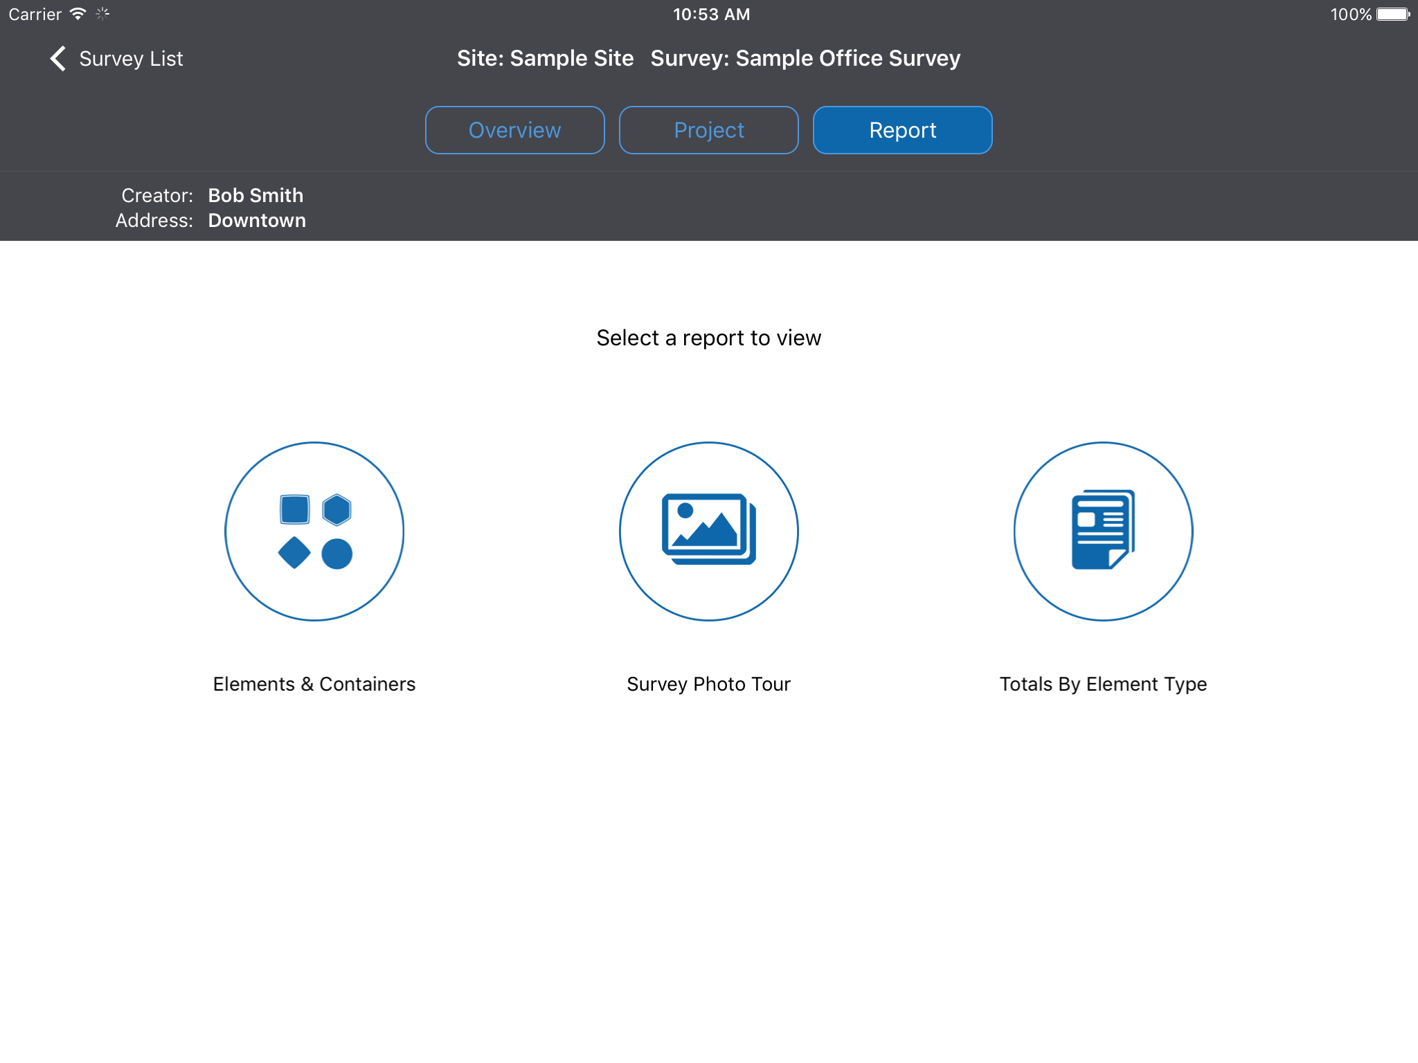Tap the creator name Bob Smith

click(x=255, y=196)
